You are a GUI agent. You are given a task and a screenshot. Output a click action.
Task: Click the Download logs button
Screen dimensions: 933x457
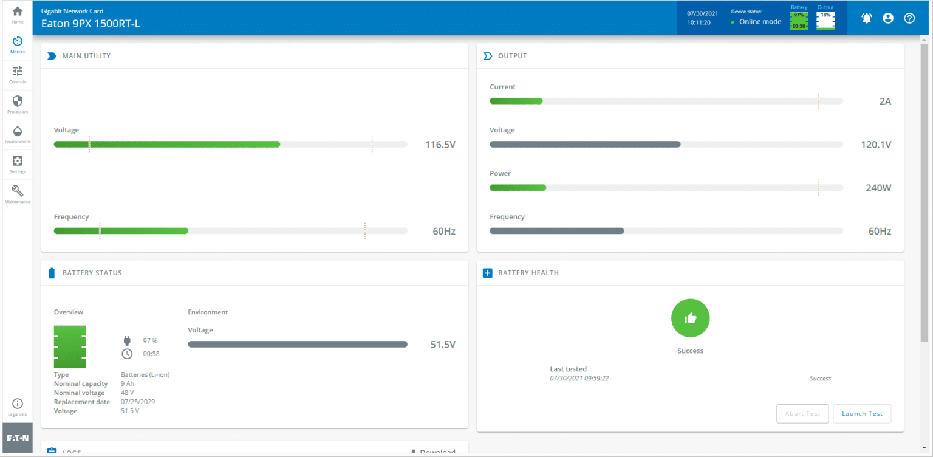432,452
